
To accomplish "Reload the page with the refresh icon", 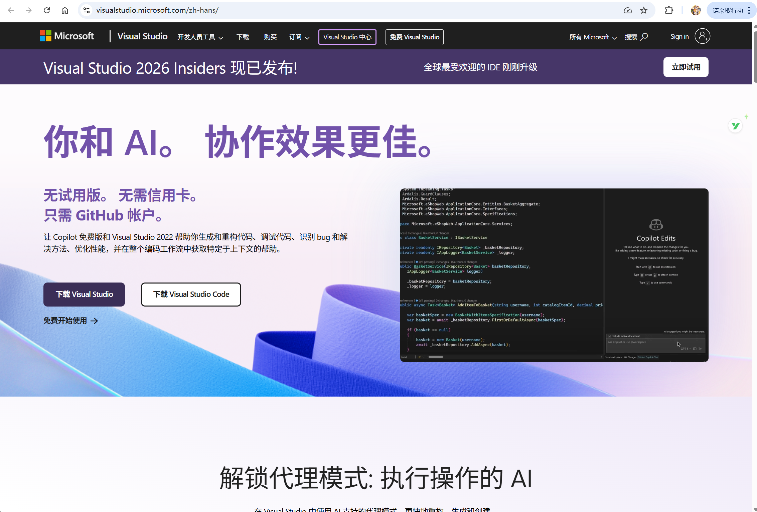I will pyautogui.click(x=47, y=10).
